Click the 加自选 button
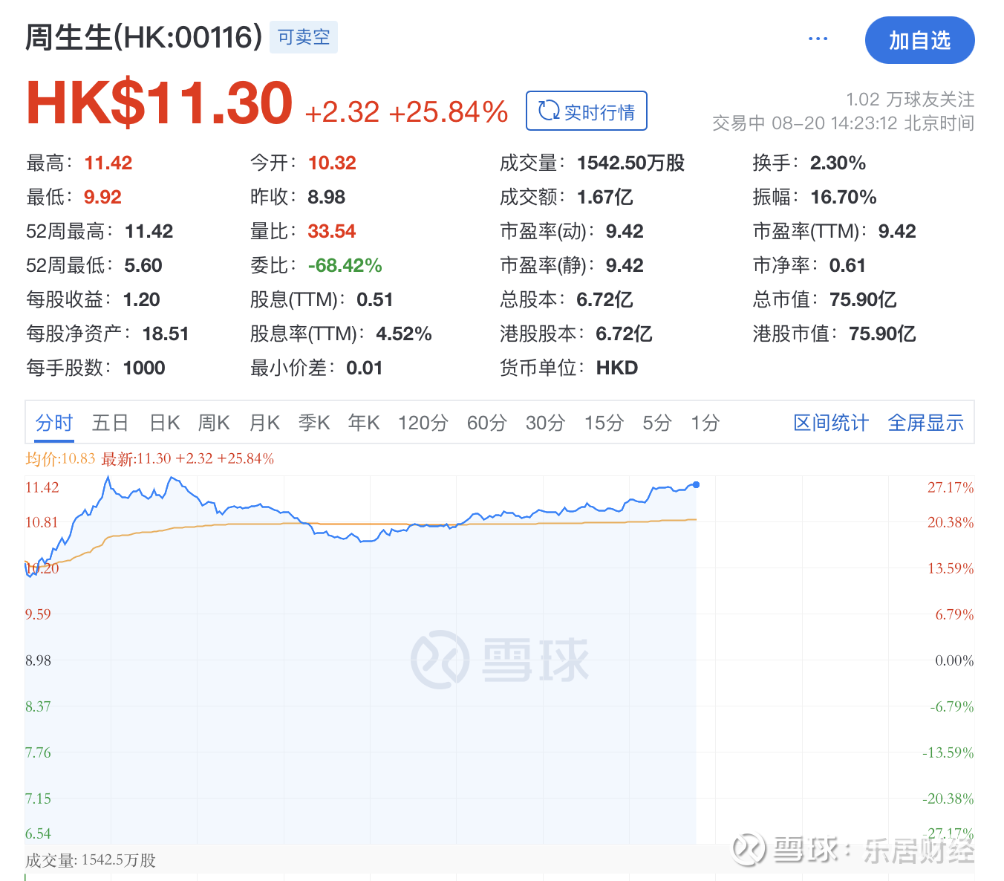Image resolution: width=1004 pixels, height=881 pixels. (919, 40)
